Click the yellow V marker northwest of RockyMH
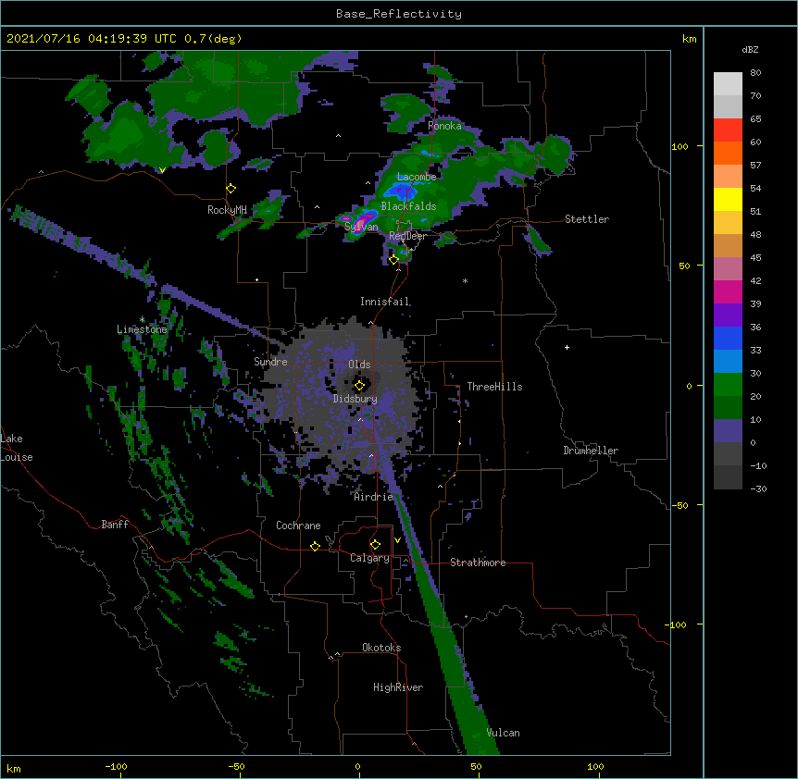Image resolution: width=798 pixels, height=779 pixels. (x=162, y=170)
